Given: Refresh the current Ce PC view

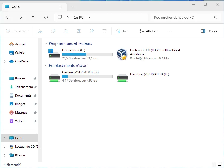Looking at the screenshot, I should (46, 17).
